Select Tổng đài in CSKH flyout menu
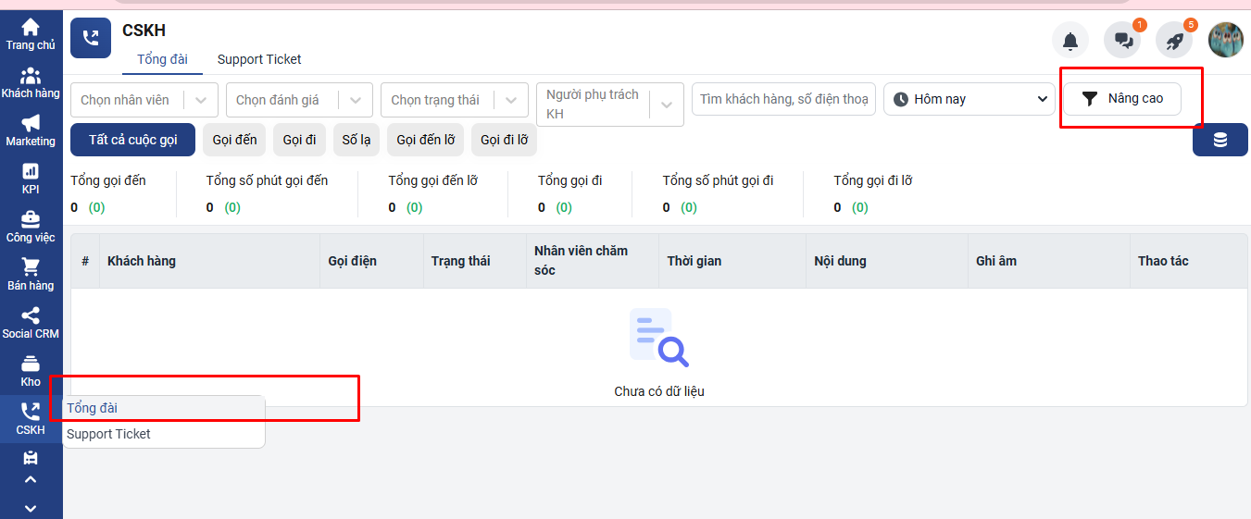Screen dimensions: 1251x519 click(x=93, y=408)
